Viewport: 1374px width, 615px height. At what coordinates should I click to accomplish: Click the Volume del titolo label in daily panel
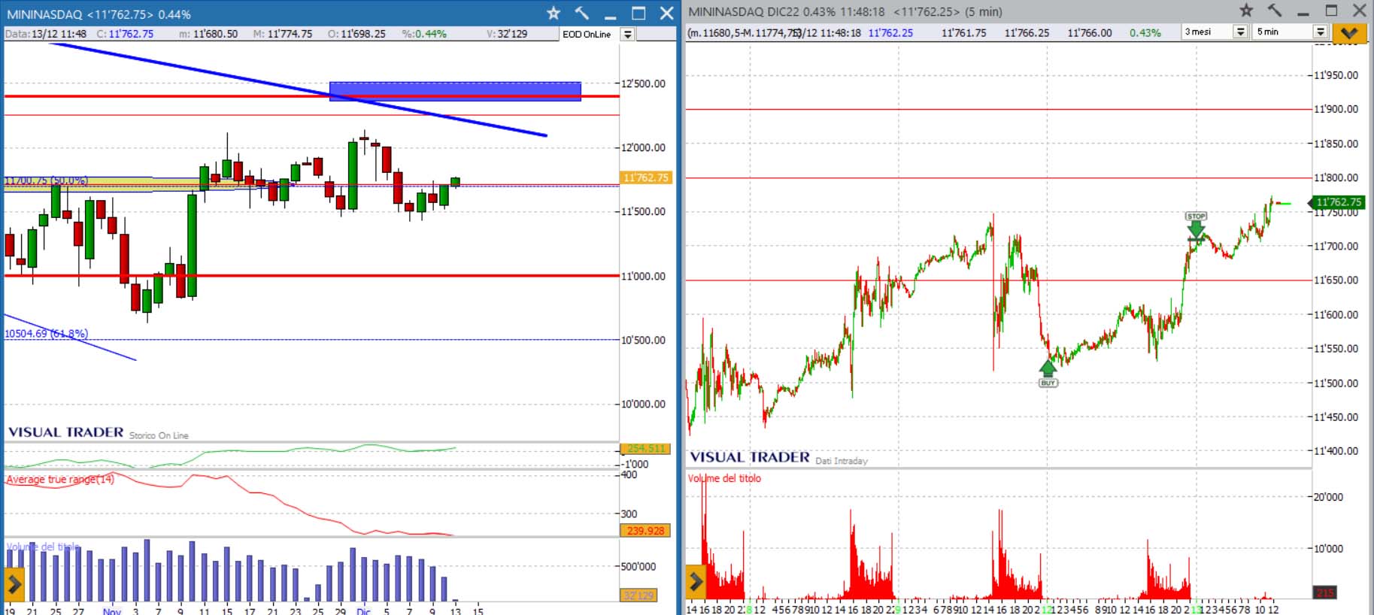42,547
